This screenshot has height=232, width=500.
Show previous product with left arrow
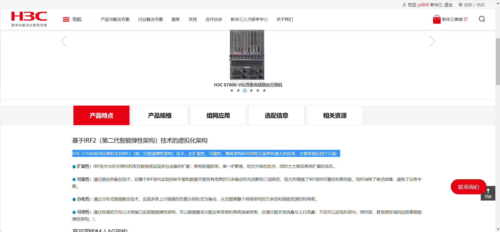click(x=64, y=41)
